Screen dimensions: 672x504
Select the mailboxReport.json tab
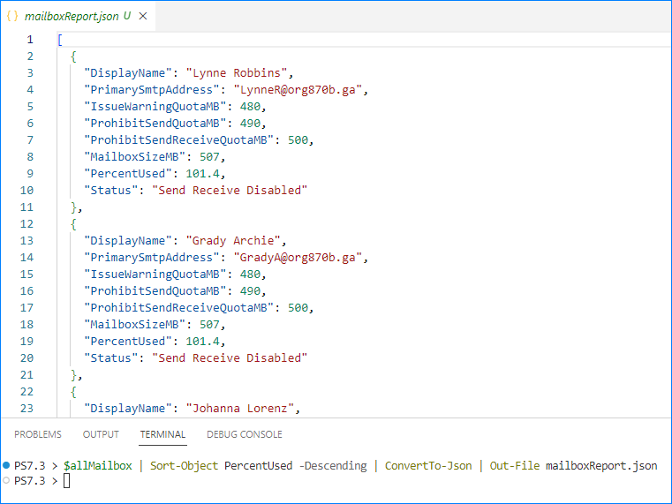[x=77, y=16]
